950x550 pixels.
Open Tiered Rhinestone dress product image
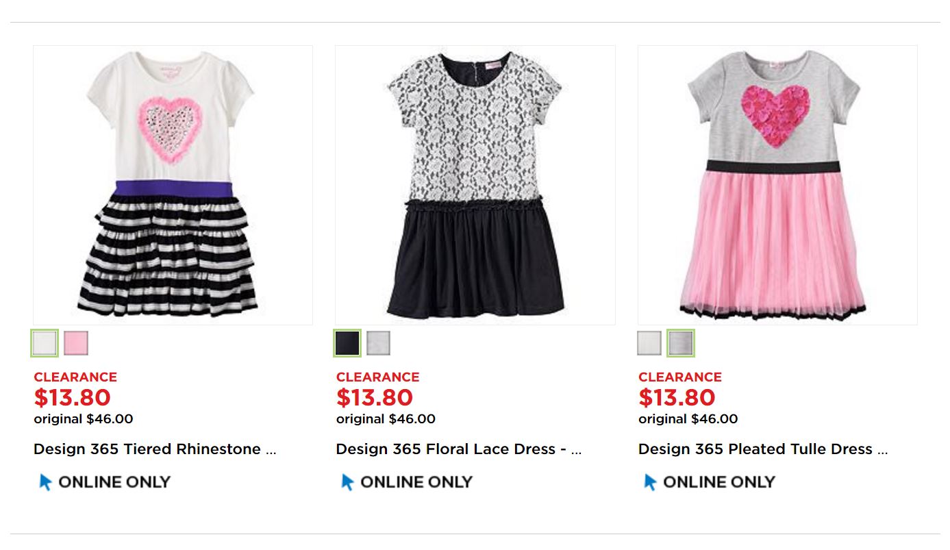click(173, 185)
